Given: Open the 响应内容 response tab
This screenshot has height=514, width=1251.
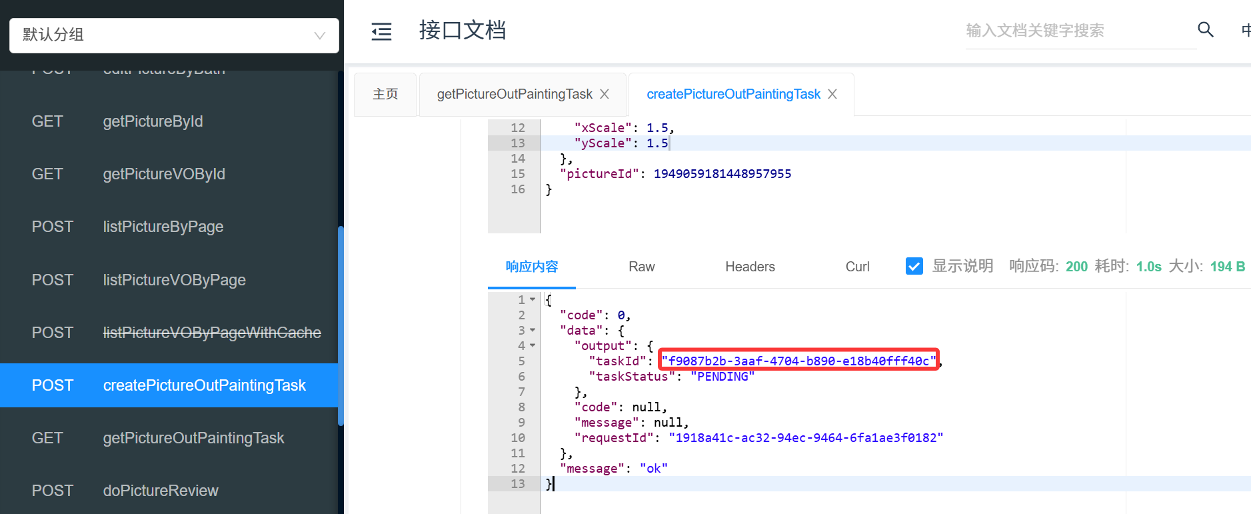Looking at the screenshot, I should click(532, 267).
